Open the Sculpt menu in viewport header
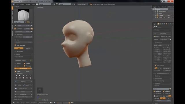The width and height of the screenshot is (185, 104). [x=23, y=103]
